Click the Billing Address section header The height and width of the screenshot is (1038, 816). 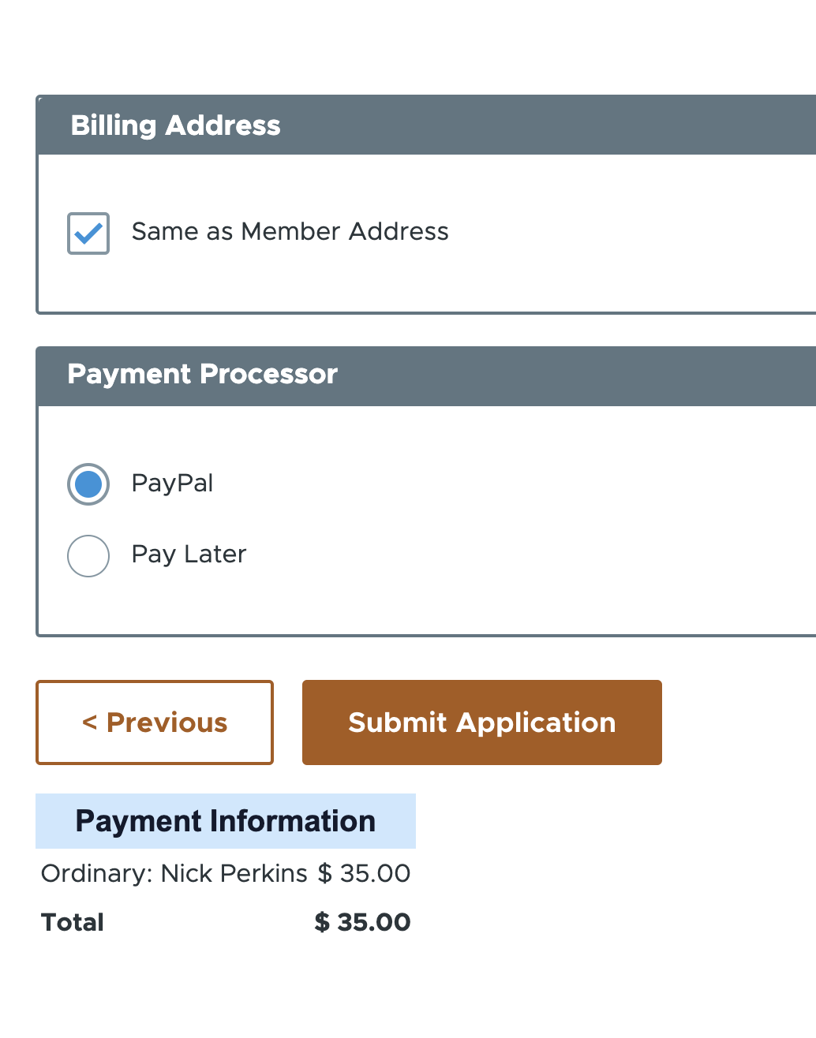pos(176,125)
